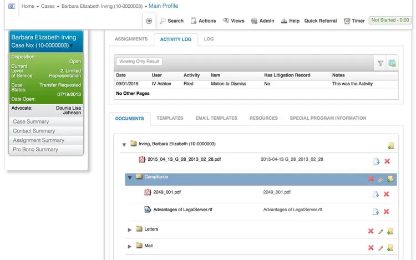Click Main Profile breadcrumb
The height and width of the screenshot is (260, 416).
164,6
